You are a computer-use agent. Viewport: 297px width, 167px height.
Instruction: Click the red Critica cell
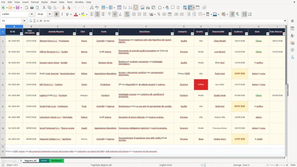201,84
